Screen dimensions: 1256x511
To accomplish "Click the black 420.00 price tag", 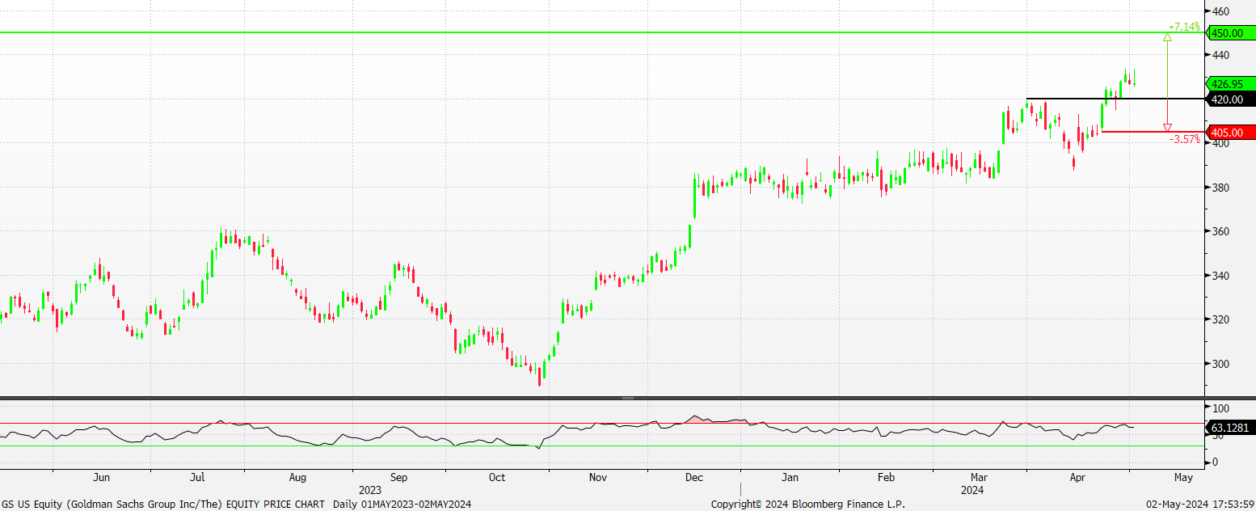I will click(x=1230, y=99).
